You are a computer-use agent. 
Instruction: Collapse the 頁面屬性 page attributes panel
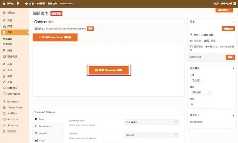(233, 68)
